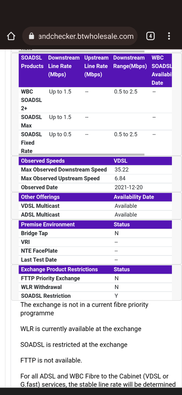Click Max Observed Downstream Speed label

[x=64, y=170]
